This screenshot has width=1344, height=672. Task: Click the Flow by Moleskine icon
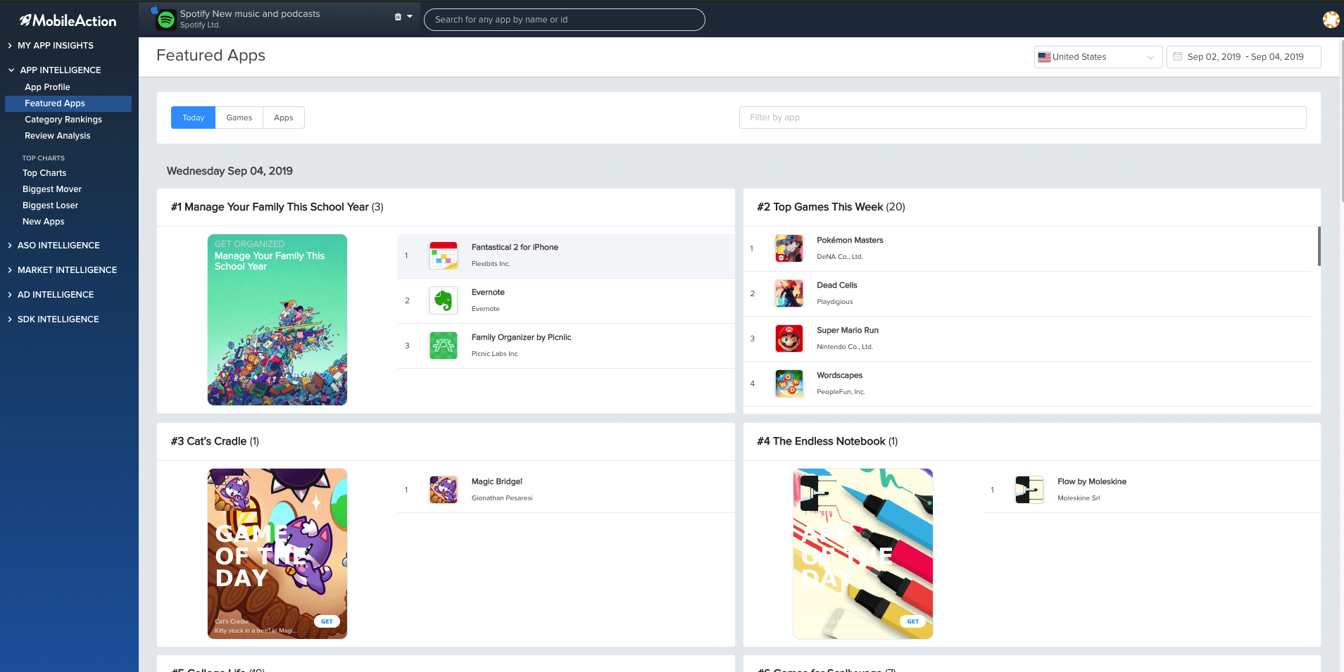(x=1029, y=490)
